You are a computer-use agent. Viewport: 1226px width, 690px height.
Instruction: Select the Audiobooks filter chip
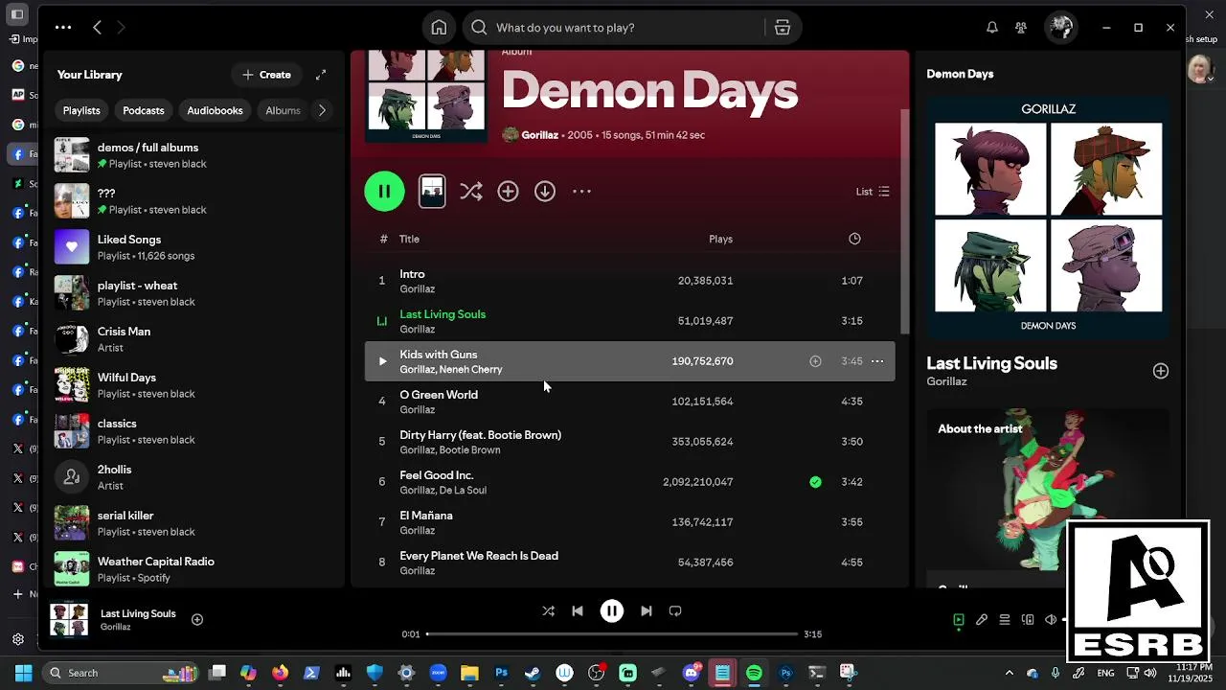(x=215, y=110)
